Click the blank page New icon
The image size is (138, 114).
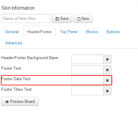pos(79,19)
